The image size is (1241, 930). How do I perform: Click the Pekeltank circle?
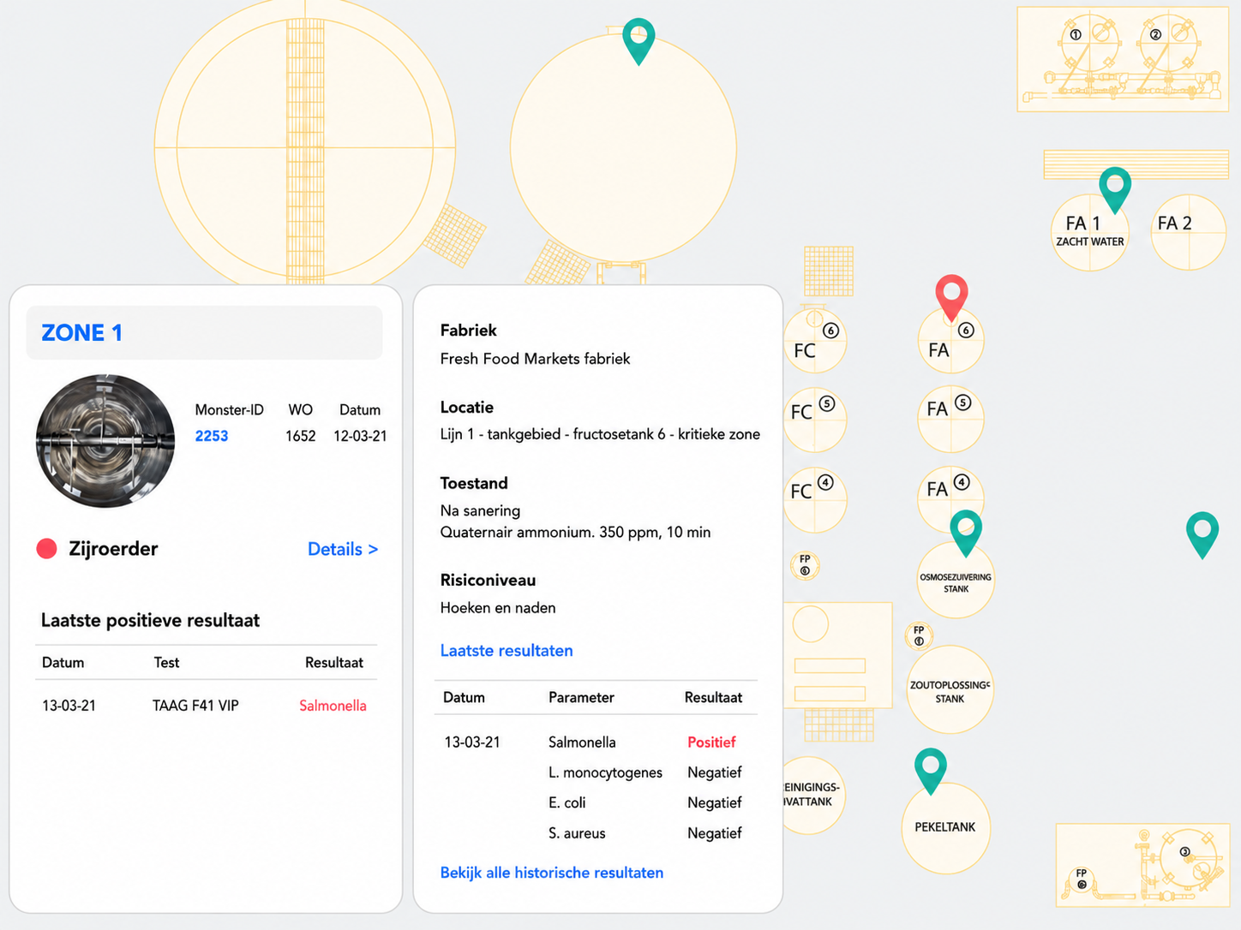pyautogui.click(x=945, y=828)
